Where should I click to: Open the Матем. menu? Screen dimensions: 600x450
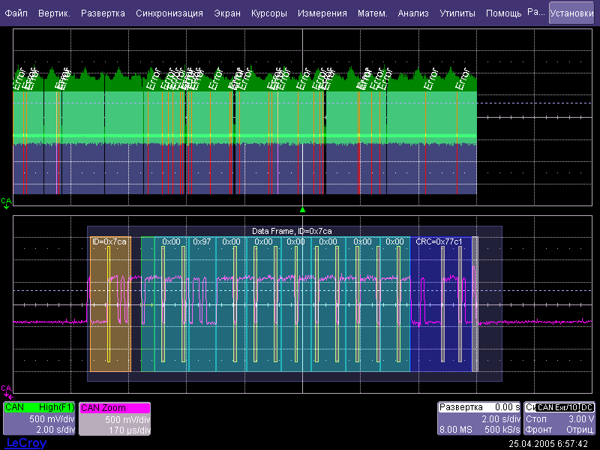[373, 13]
